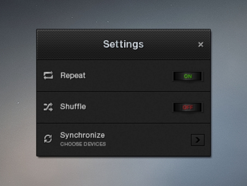
Task: Turn off the Repeat ON switch
Action: (188, 76)
